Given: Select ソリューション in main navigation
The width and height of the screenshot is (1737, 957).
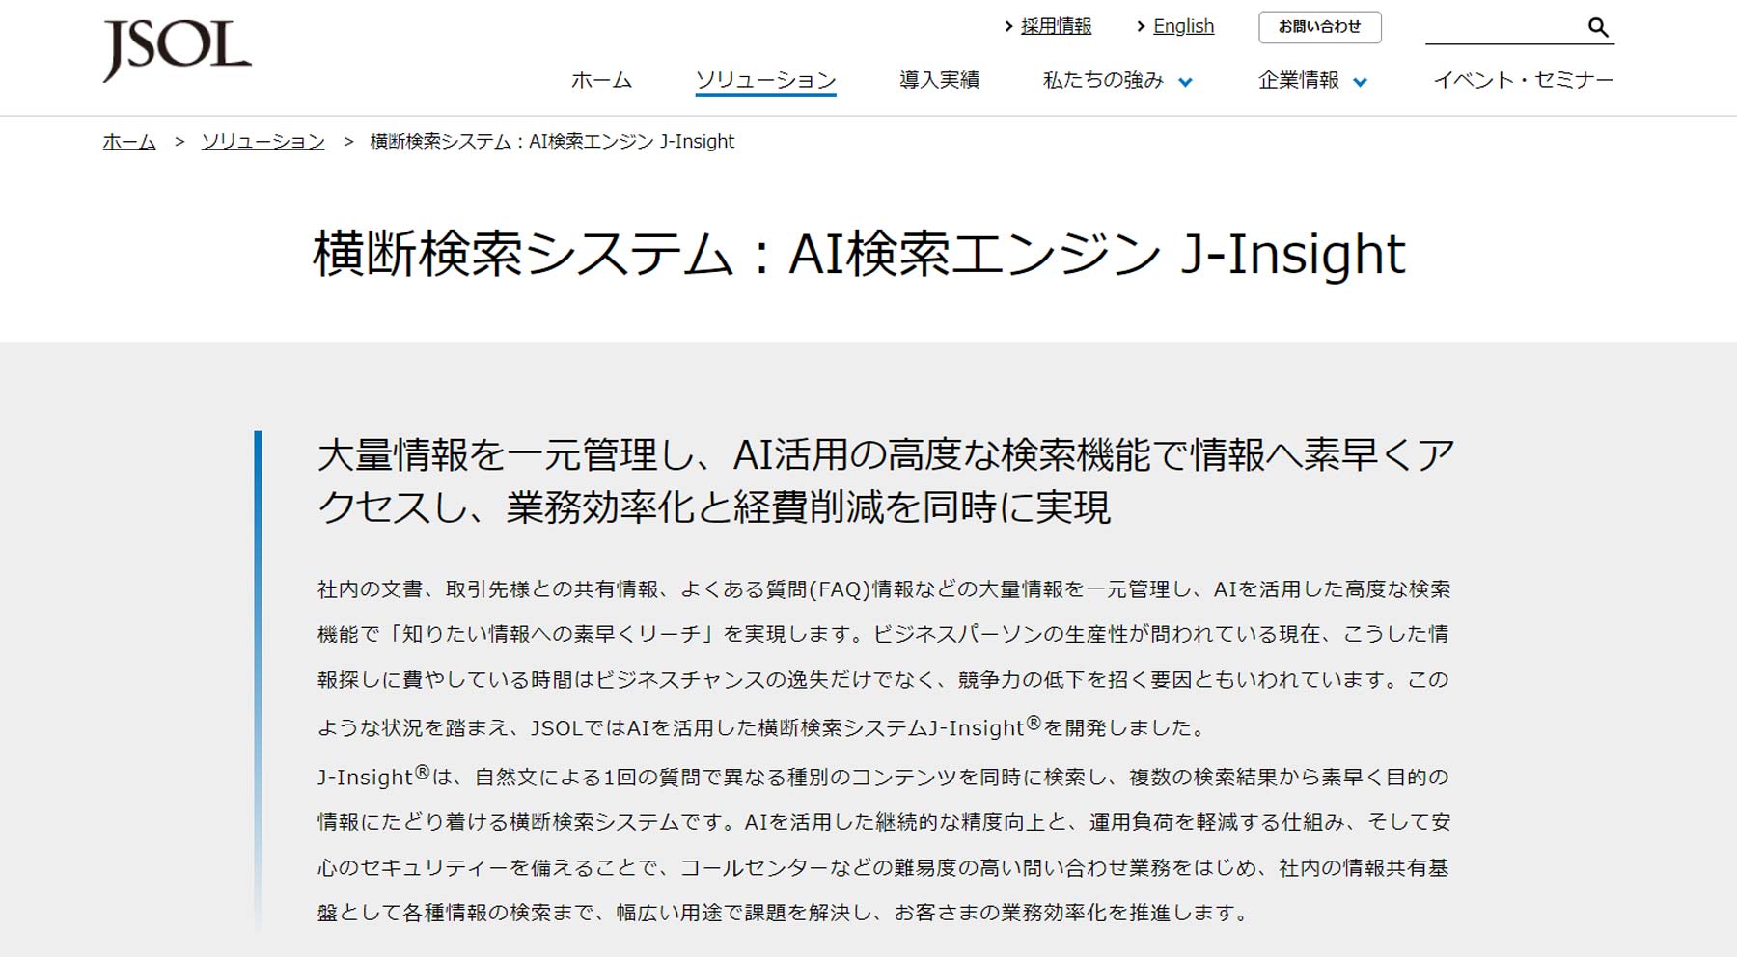Looking at the screenshot, I should pos(765,80).
